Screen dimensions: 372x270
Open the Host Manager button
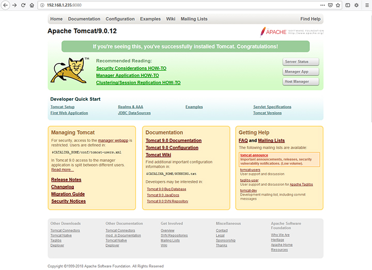[x=301, y=82]
